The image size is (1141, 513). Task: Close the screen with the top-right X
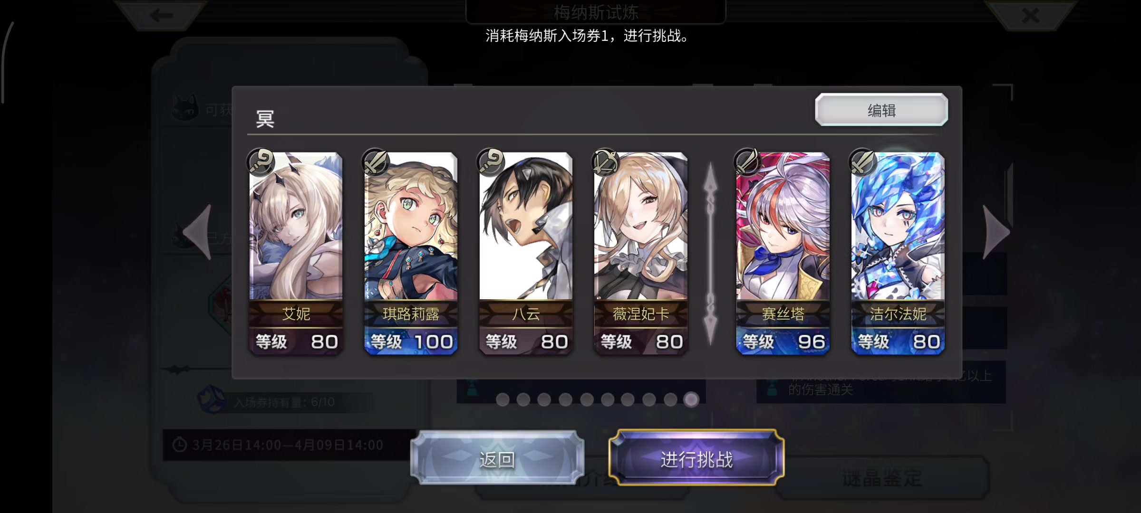pyautogui.click(x=1030, y=16)
